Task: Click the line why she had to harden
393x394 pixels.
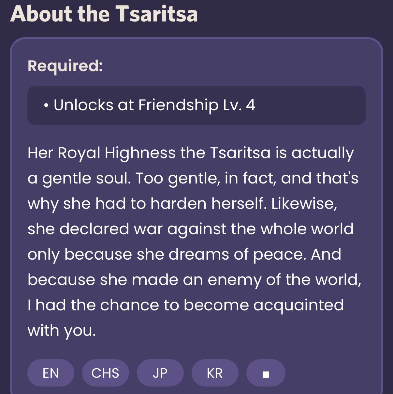Action: [182, 204]
